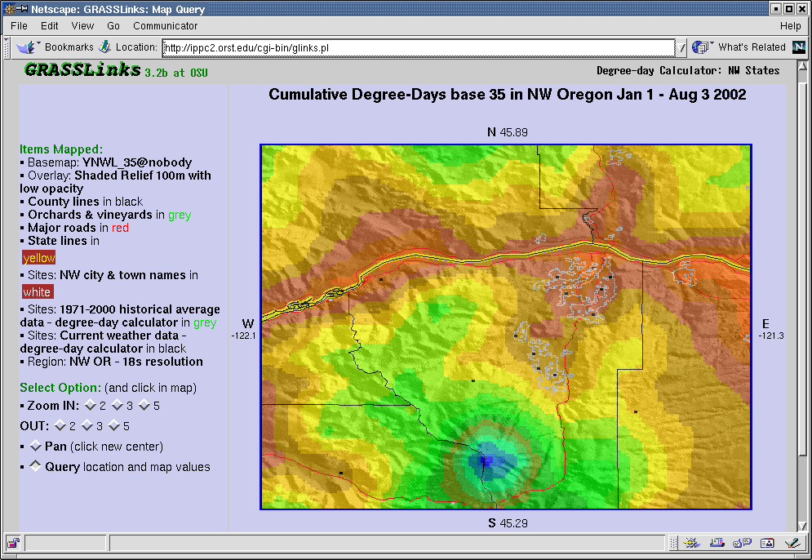Click the S 45.29 coordinate label
The image size is (812, 560).
[x=508, y=523]
